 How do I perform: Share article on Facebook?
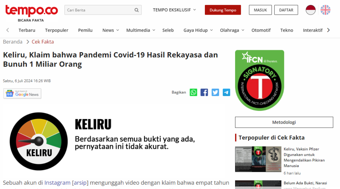tap(204, 92)
